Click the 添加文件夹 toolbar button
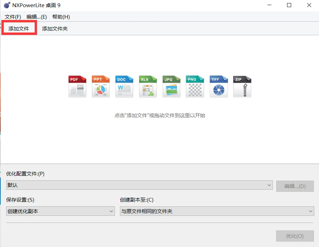Viewport: 319px width, 247px height. 55,28
